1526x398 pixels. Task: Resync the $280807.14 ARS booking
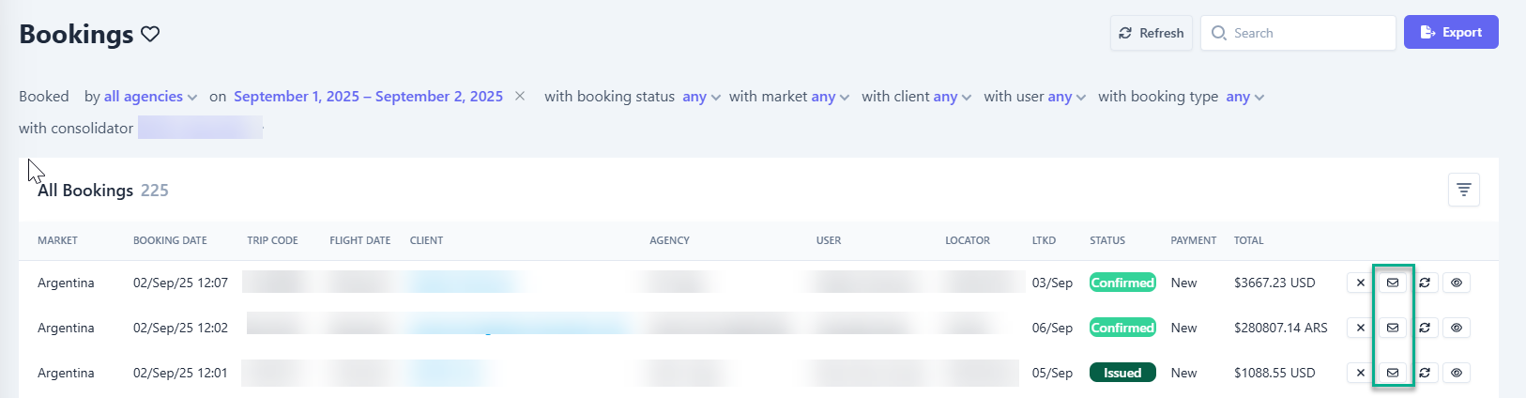point(1425,328)
